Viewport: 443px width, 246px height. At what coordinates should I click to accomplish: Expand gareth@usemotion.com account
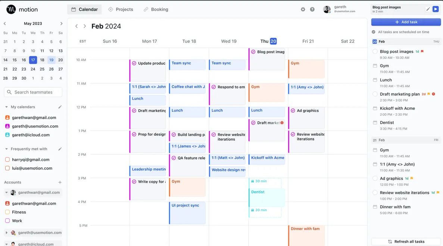(x=6, y=233)
